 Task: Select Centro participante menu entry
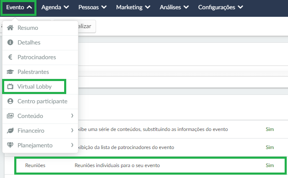point(40,102)
